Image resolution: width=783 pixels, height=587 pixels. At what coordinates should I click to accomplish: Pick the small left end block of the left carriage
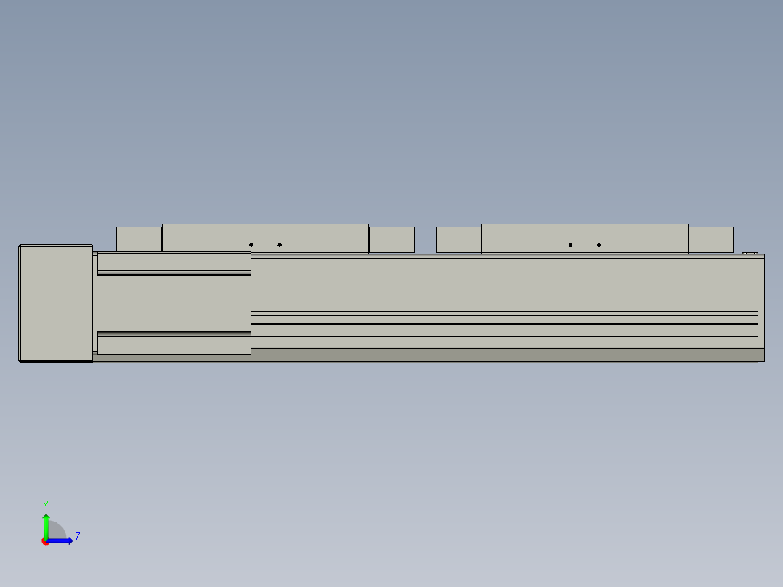click(x=139, y=239)
